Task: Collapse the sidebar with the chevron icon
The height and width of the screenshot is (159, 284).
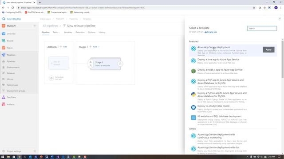Action: pos(35,151)
